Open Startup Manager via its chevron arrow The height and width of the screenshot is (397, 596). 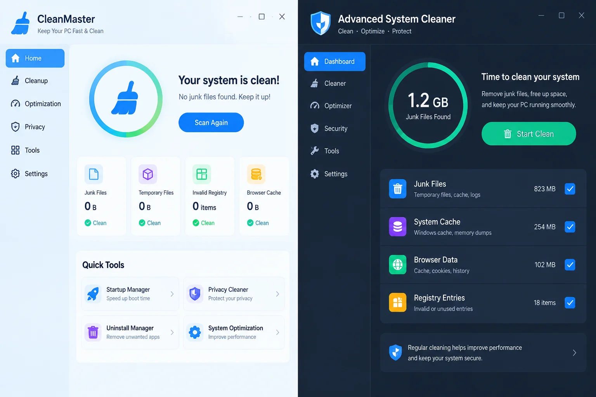172,294
